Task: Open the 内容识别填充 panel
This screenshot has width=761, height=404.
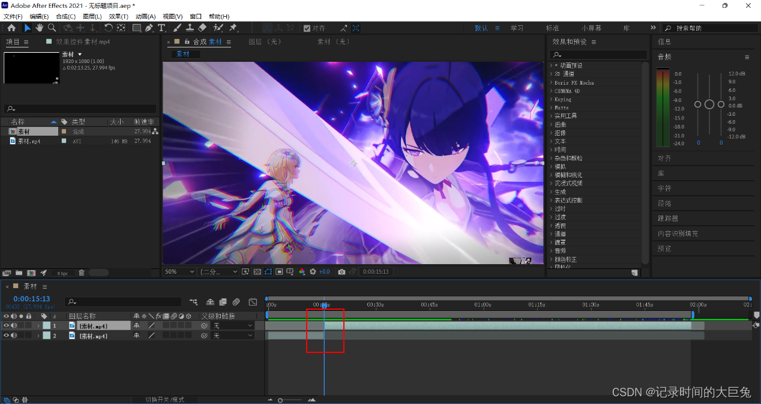Action: [678, 234]
